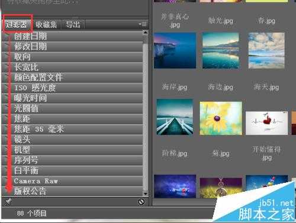Expand the 焦距 filter

click(72, 119)
